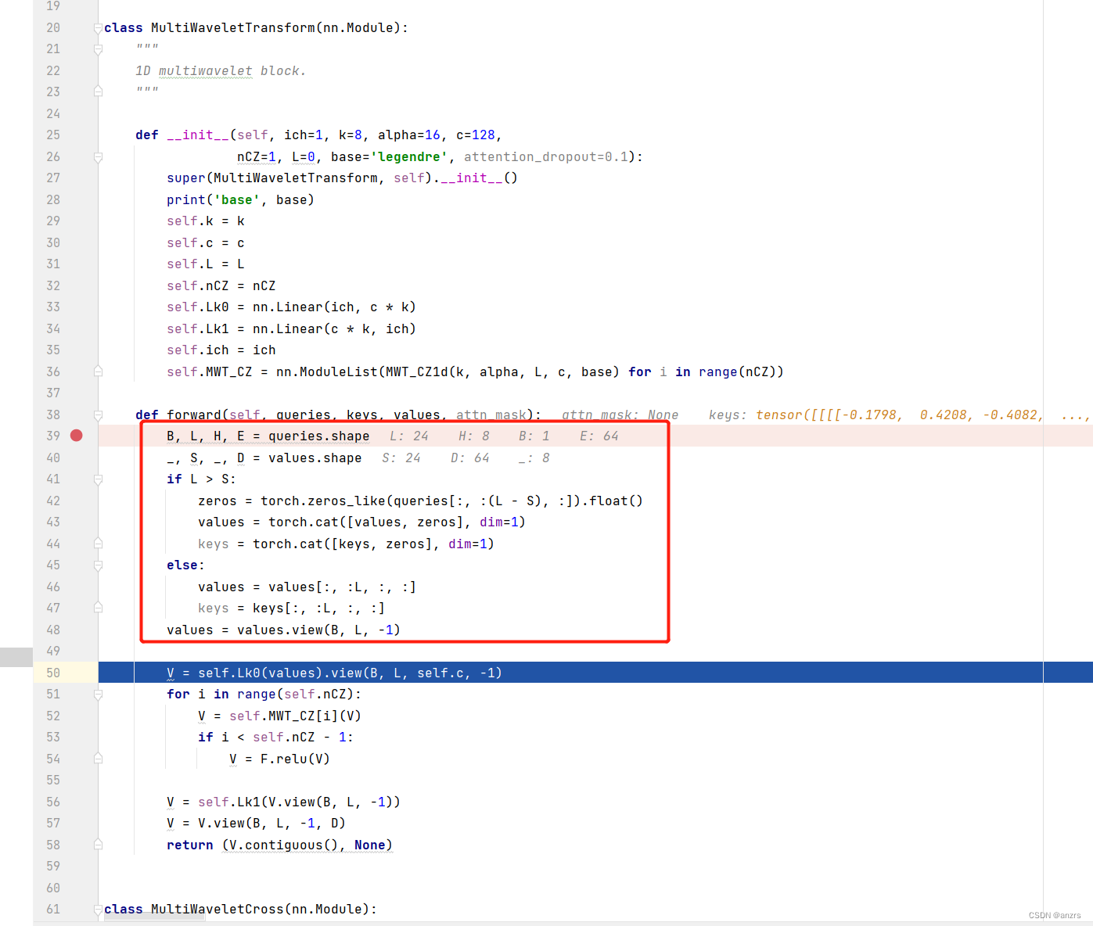Image resolution: width=1093 pixels, height=926 pixels.
Task: Click the fold end marker on line 36
Action: click(x=98, y=371)
